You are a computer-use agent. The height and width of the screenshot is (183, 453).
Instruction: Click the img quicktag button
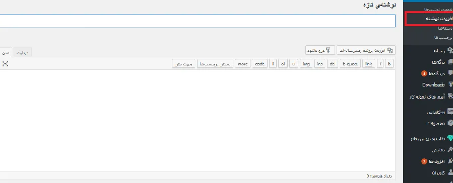(x=306, y=64)
